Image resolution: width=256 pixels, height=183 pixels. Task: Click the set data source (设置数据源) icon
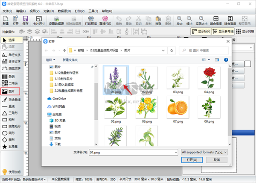click(58, 21)
